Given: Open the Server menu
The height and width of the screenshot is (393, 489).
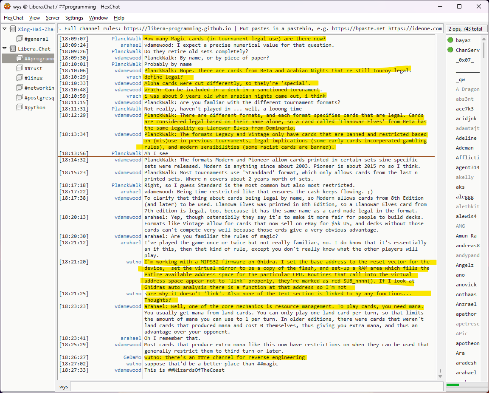Looking at the screenshot, I should tap(53, 18).
